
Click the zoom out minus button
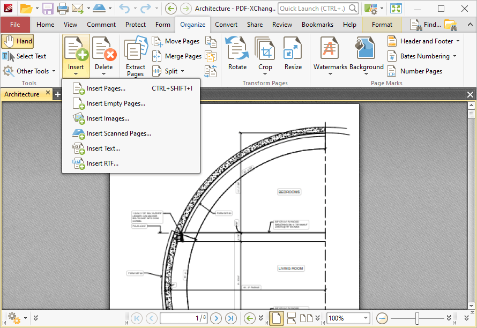(382, 318)
